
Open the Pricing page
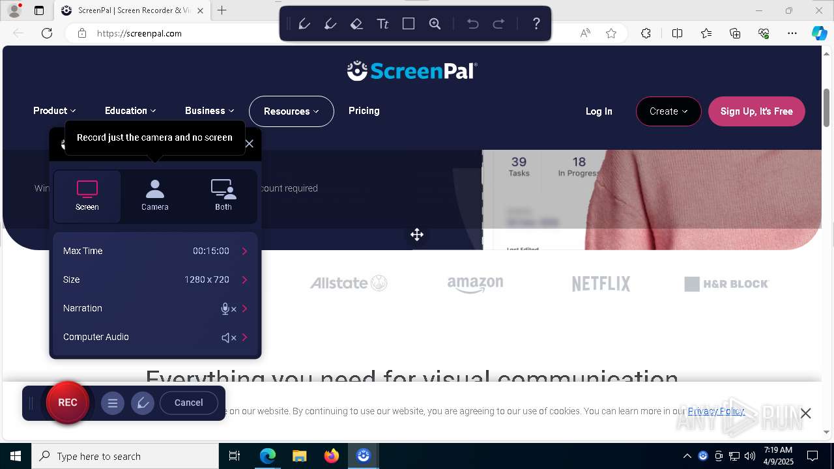click(x=364, y=111)
